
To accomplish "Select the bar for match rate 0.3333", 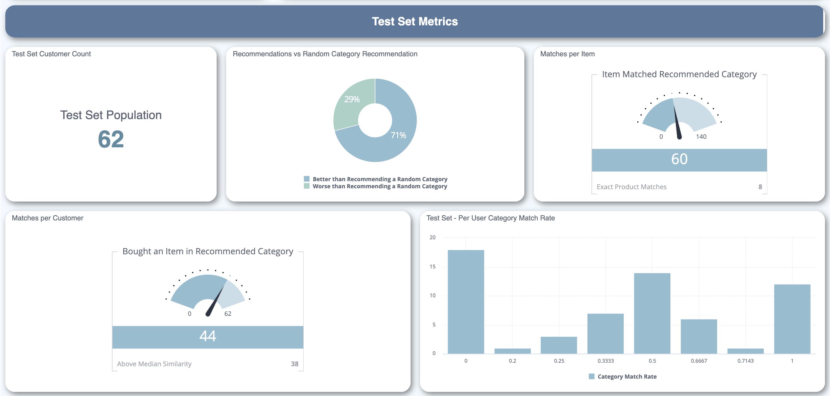I will pos(605,334).
